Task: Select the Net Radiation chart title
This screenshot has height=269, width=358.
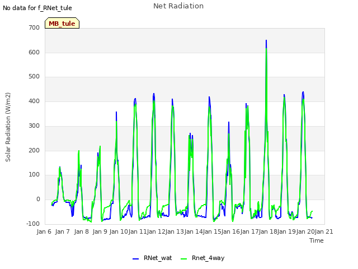Action: point(178,6)
